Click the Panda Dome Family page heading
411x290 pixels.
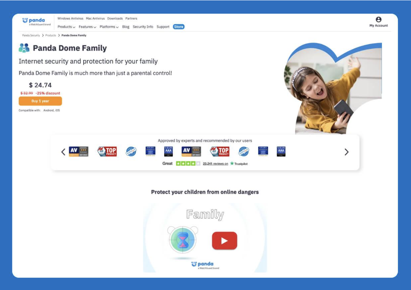tap(70, 48)
